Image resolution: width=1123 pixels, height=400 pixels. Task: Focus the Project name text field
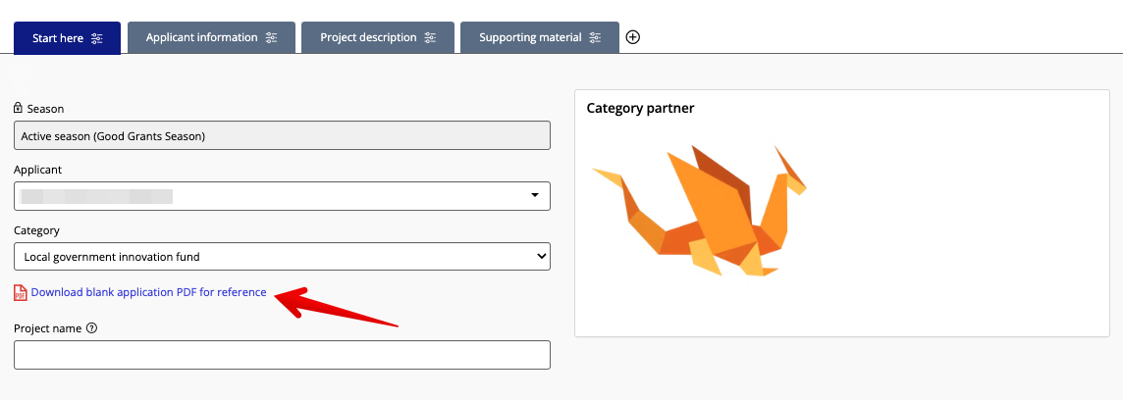pyautogui.click(x=282, y=355)
